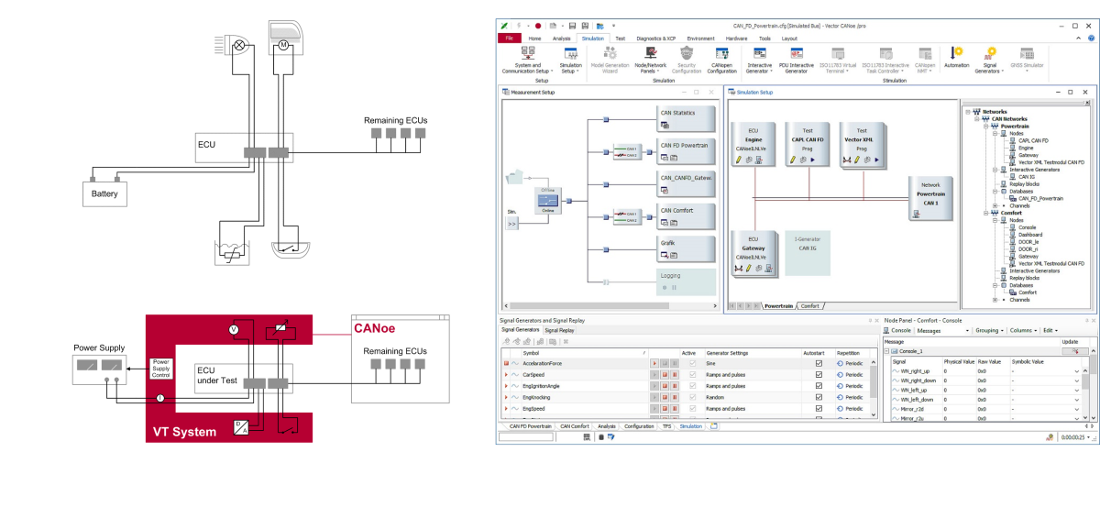This screenshot has height=518, width=1100.
Task: Switch to Comfort tab in Simulation Setup
Action: [x=809, y=305]
